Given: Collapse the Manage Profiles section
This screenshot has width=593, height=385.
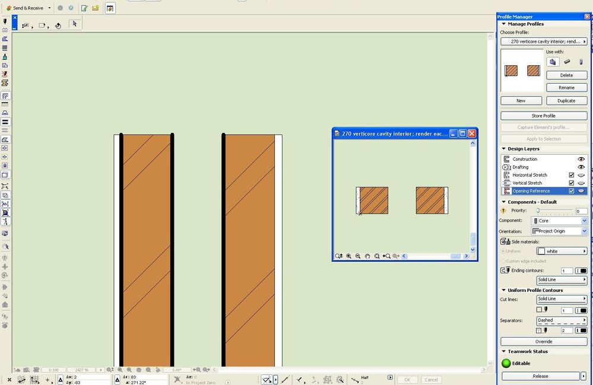Looking at the screenshot, I should [x=504, y=24].
